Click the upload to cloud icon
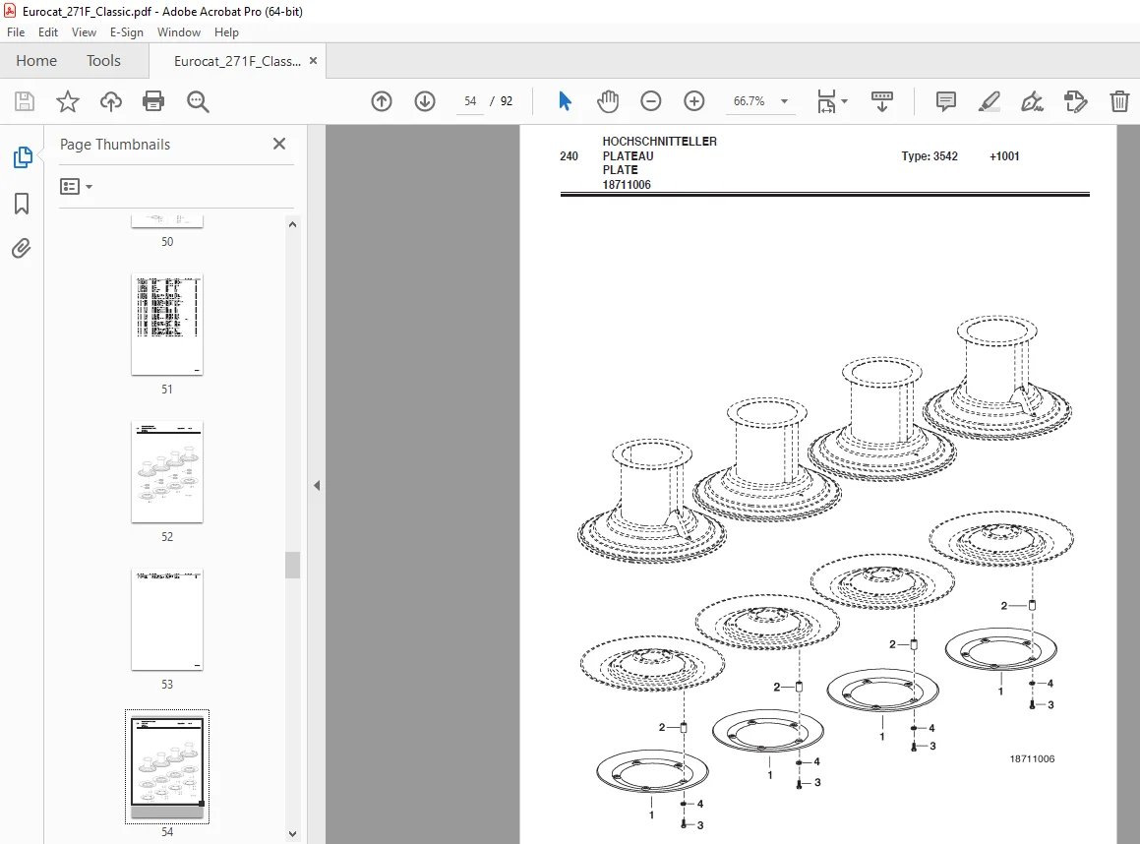 [110, 101]
